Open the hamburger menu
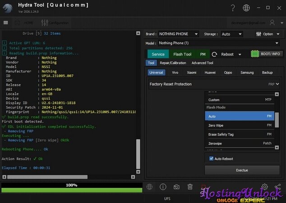Viewport: 286px width, 203px height. (x=5, y=23)
